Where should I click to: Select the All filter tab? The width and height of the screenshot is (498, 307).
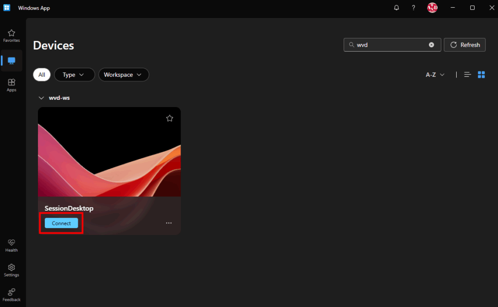(42, 74)
